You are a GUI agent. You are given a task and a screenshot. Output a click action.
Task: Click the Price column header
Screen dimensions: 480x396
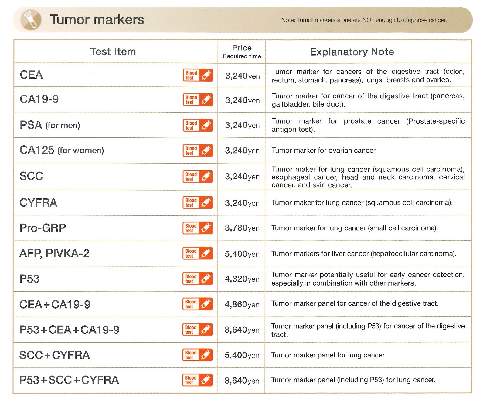click(x=242, y=48)
